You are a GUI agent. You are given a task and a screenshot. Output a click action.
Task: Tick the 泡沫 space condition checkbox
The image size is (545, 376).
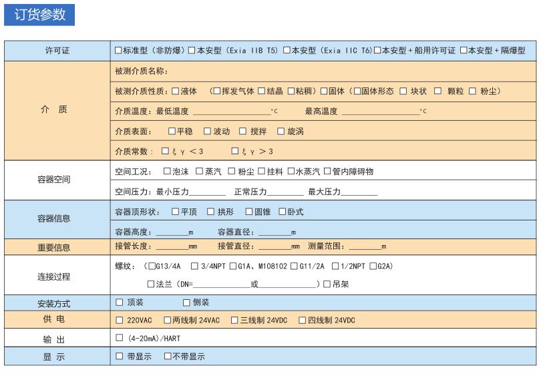tap(168, 172)
